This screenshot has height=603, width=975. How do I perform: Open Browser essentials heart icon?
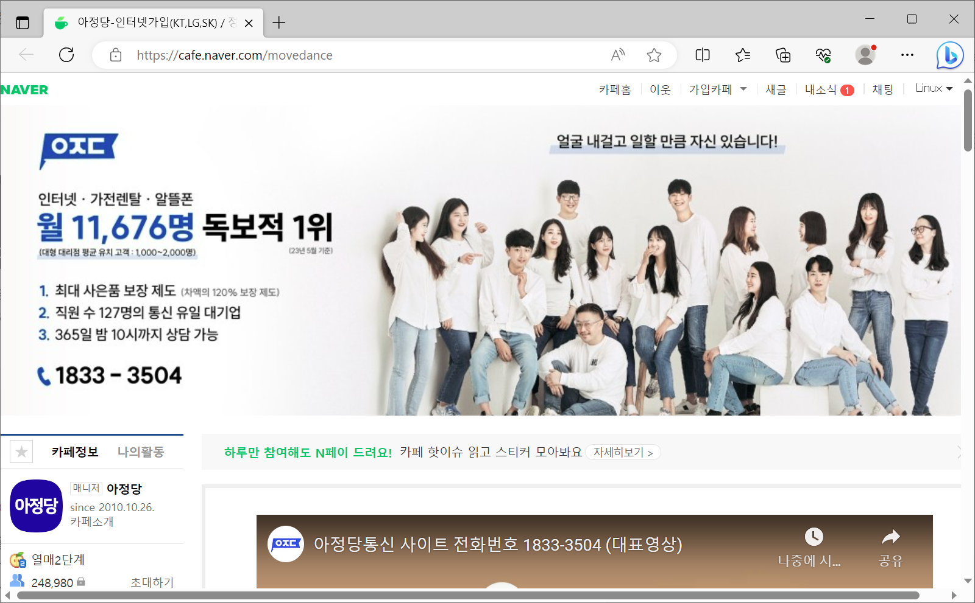(x=823, y=55)
